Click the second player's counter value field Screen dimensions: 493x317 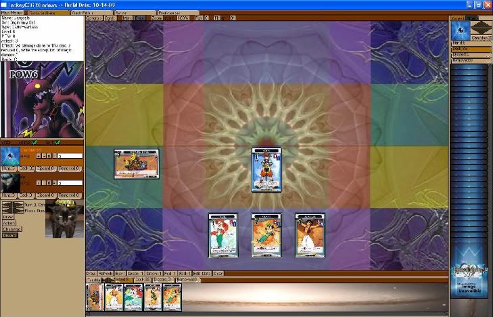pos(70,183)
